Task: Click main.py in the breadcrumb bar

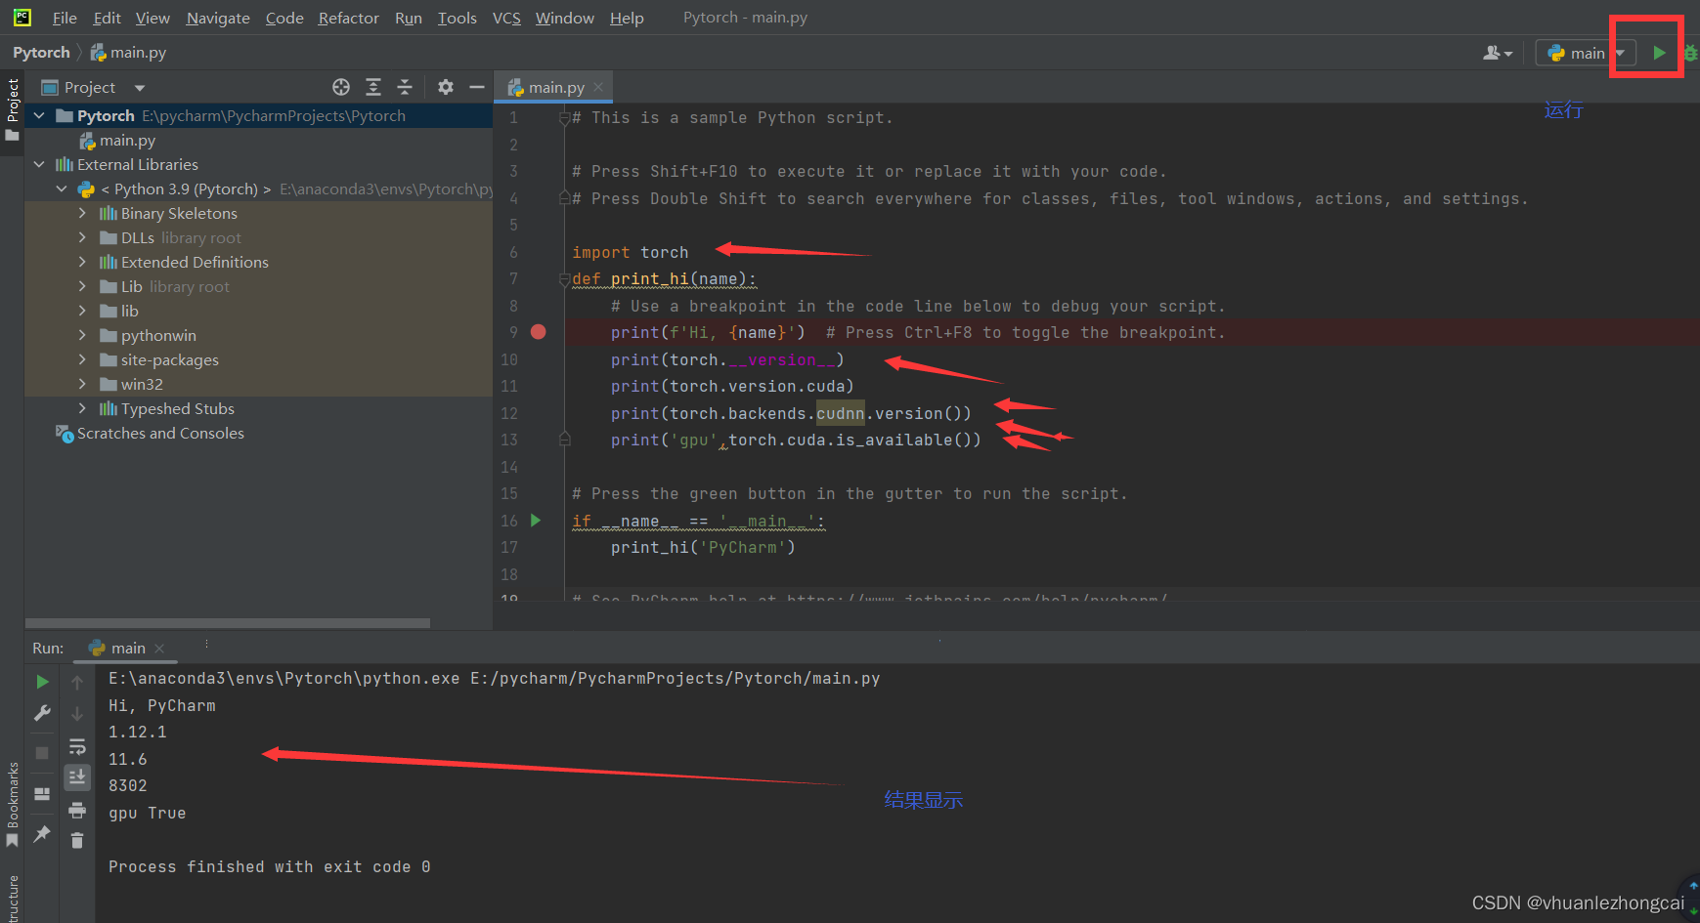Action: [x=129, y=53]
